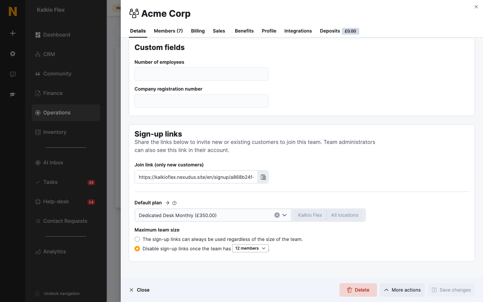
Task: Click the help question mark next to Default plan
Action: (x=174, y=203)
